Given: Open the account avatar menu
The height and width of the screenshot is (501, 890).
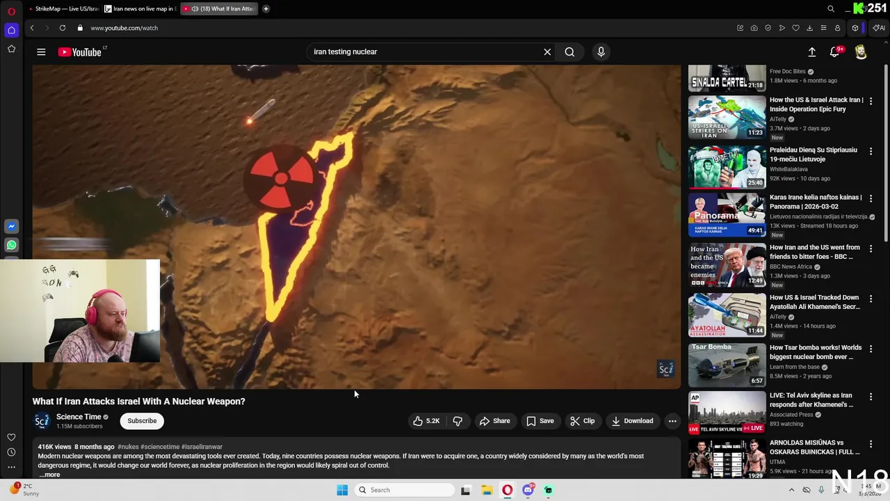Looking at the screenshot, I should pyautogui.click(x=861, y=52).
